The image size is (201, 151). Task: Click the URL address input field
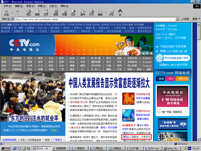coord(94,19)
